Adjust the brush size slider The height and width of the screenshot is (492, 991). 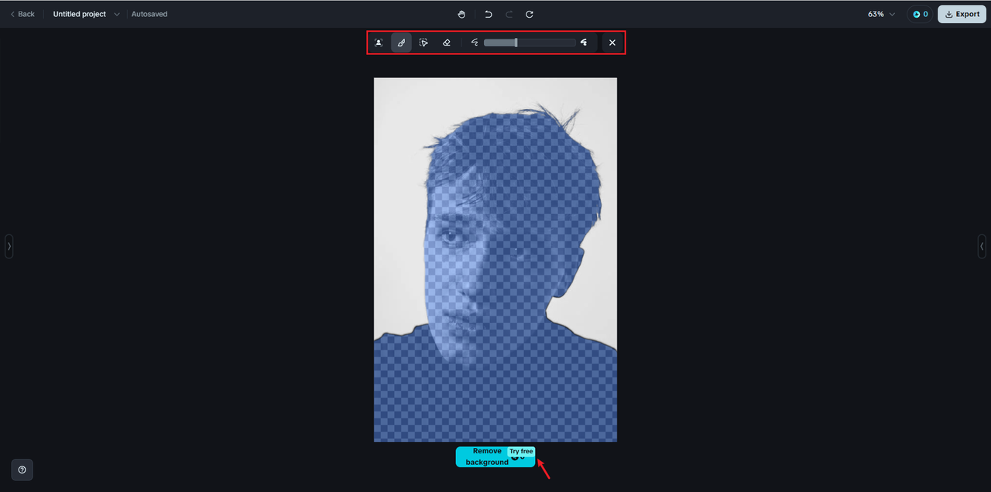[x=530, y=43]
